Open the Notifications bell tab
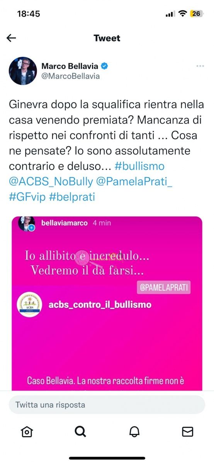This screenshot has height=464, width=214. coord(134,432)
